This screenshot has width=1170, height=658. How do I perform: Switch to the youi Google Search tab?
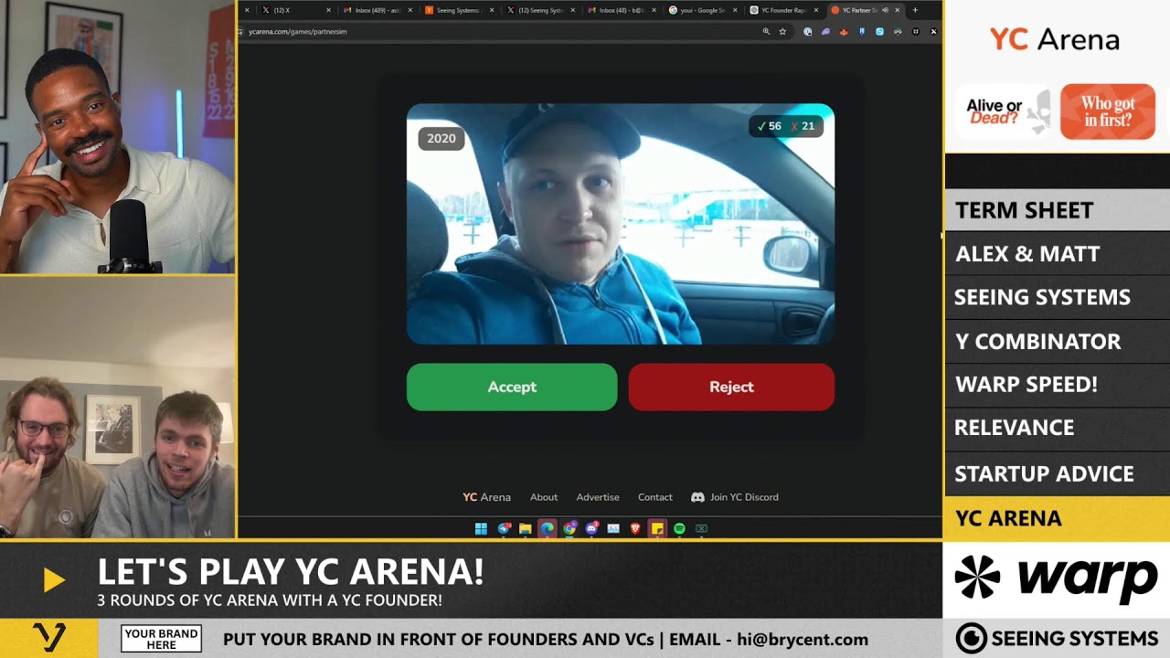coord(701,10)
